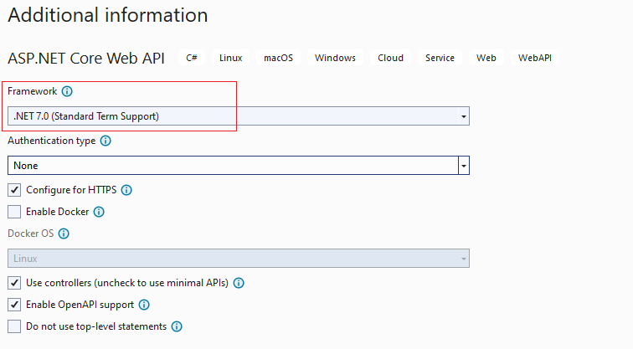Show info for top-level statements option
The image size is (633, 349).
pyautogui.click(x=177, y=326)
